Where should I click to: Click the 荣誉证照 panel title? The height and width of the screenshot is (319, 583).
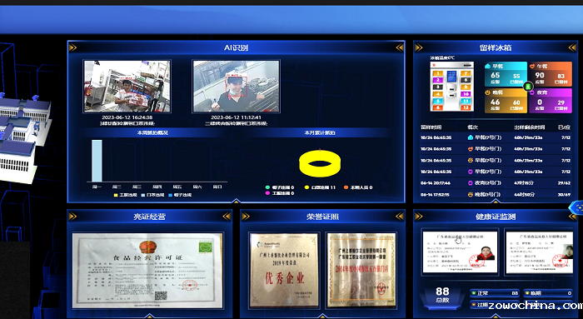(x=322, y=217)
